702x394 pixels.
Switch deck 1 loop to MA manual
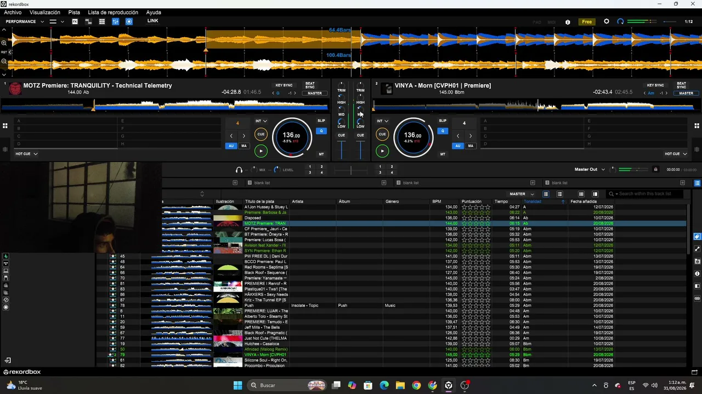click(x=244, y=146)
